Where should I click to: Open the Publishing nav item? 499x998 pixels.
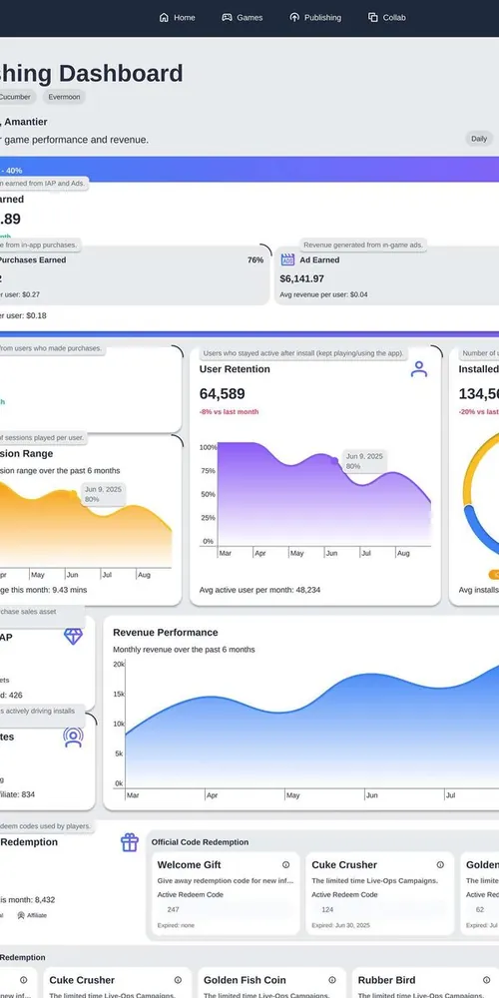click(315, 17)
